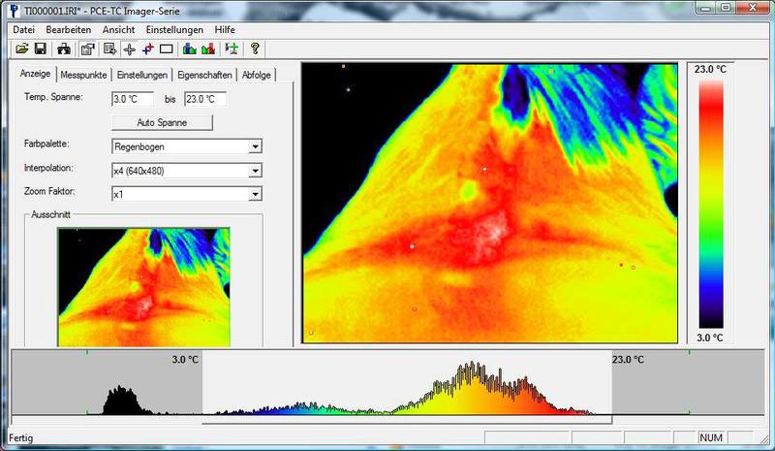Image resolution: width=775 pixels, height=451 pixels.
Task: Open the Interpolation dropdown list
Action: [255, 171]
